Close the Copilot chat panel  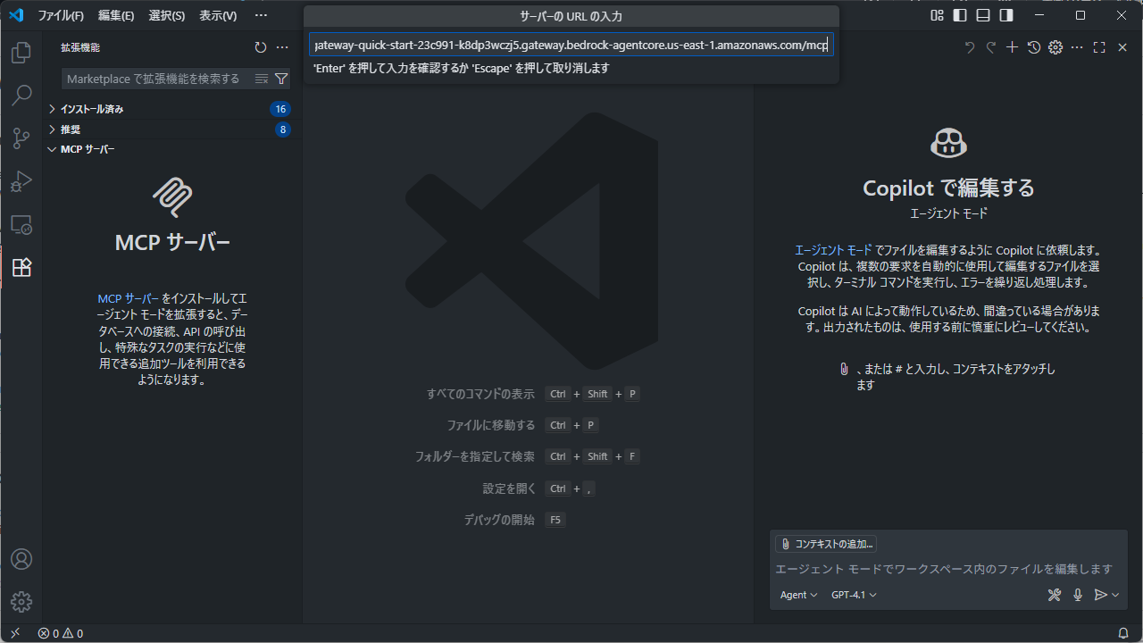pyautogui.click(x=1122, y=47)
